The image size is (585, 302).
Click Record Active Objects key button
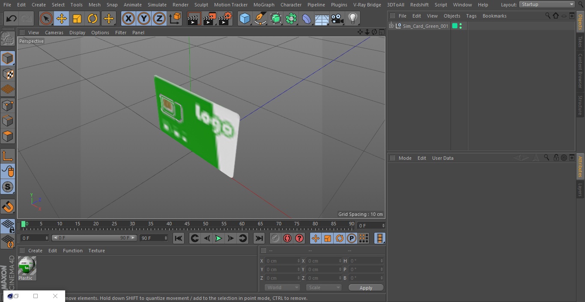pyautogui.click(x=275, y=238)
